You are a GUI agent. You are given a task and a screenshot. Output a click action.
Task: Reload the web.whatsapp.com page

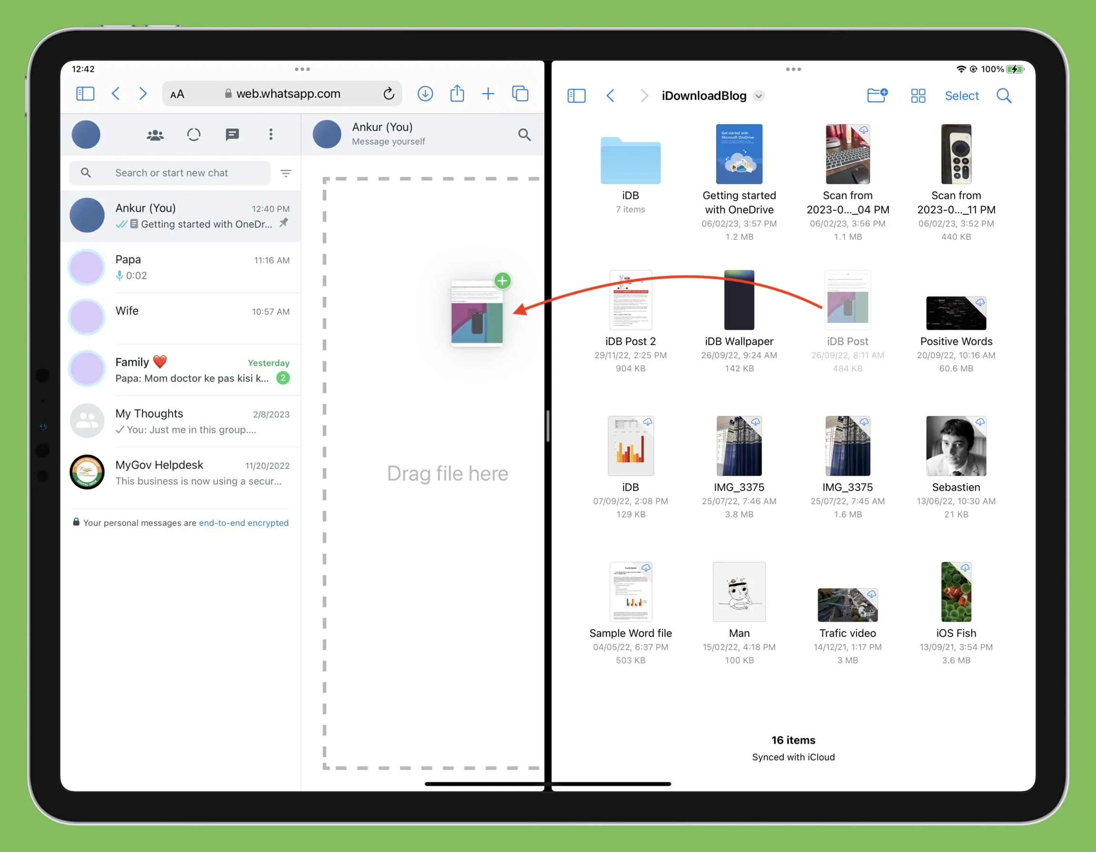pos(388,94)
